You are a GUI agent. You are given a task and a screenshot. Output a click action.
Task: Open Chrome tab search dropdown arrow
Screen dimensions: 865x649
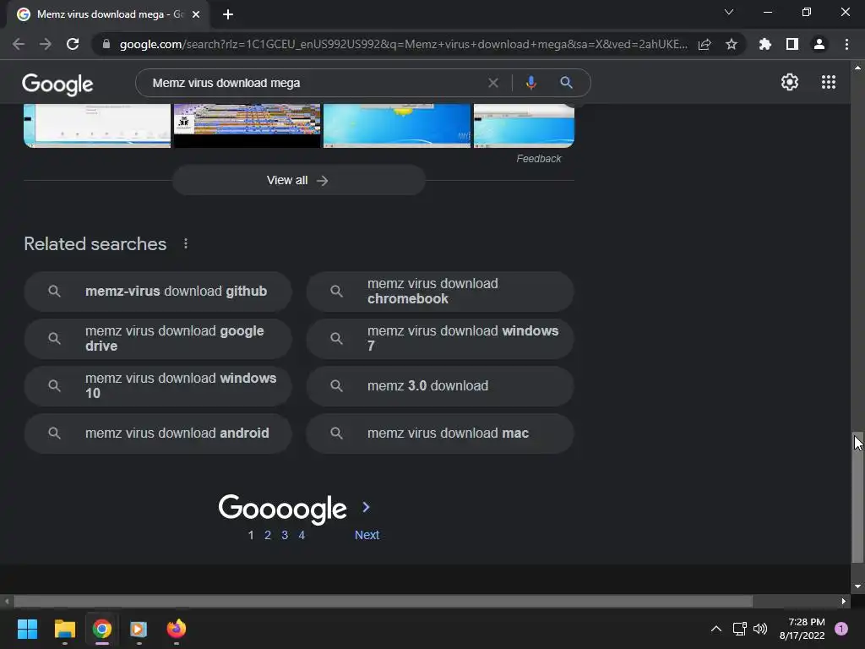point(729,12)
